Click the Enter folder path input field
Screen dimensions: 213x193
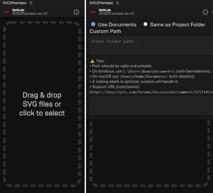[151, 45]
